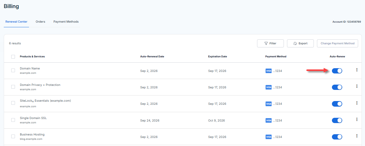Tick the select-all checkbox in table header
The height and width of the screenshot is (146, 365).
13,57
